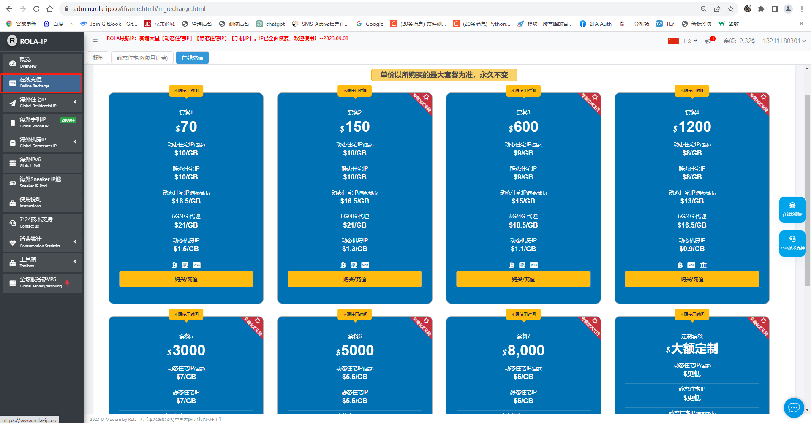Viewport: 811px width, 423px height.
Task: Click the hamburger menu icon to collapse sidebar
Action: click(x=95, y=41)
